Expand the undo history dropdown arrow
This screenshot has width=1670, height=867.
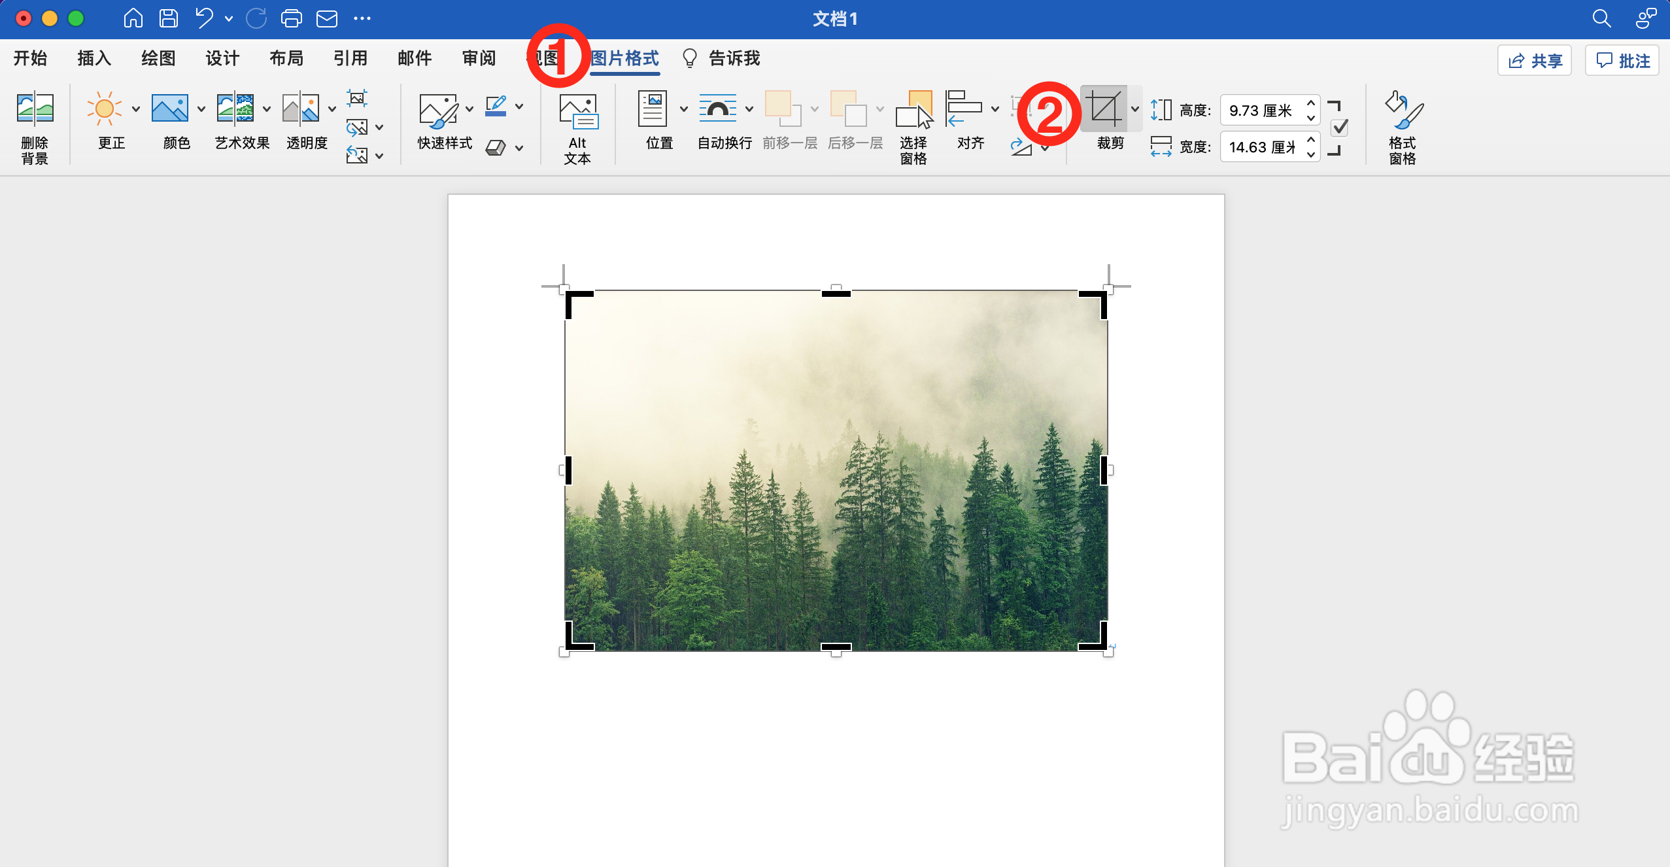[x=229, y=19]
